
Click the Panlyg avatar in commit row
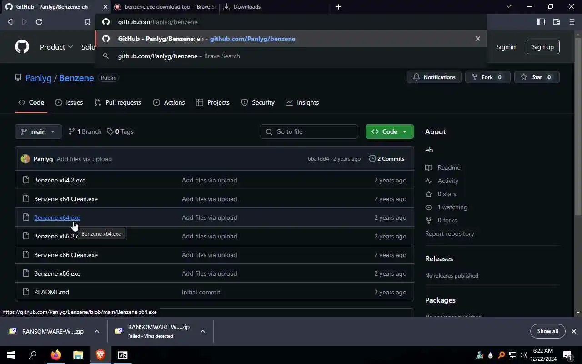[25, 159]
